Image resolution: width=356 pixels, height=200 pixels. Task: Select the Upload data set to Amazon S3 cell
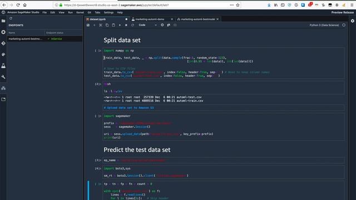click(223, 108)
